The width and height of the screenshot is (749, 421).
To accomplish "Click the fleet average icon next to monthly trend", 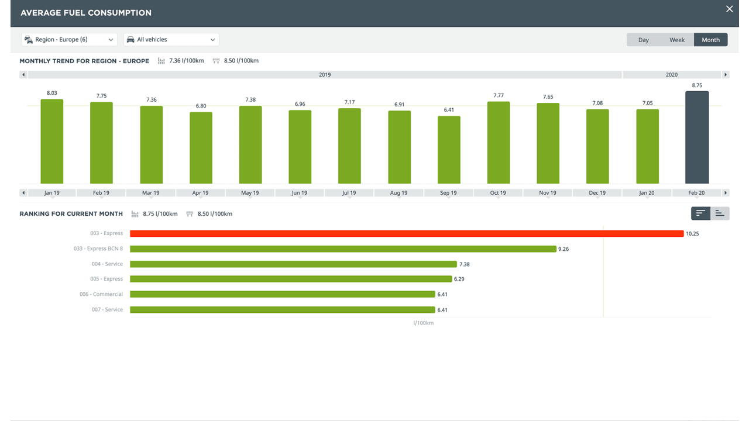I will tap(160, 60).
